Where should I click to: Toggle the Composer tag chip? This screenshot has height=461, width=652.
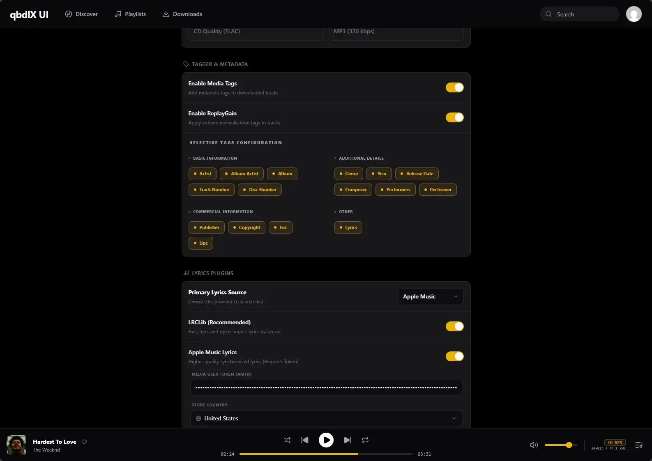pos(353,190)
